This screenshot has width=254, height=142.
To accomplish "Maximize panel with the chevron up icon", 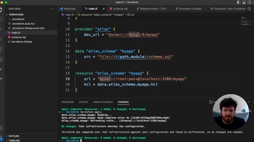I will tap(249, 102).
